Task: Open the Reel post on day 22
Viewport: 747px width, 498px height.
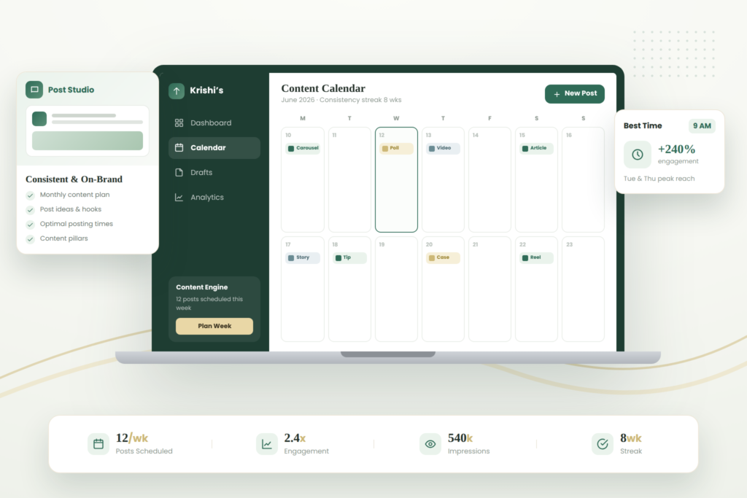Action: [x=536, y=257]
